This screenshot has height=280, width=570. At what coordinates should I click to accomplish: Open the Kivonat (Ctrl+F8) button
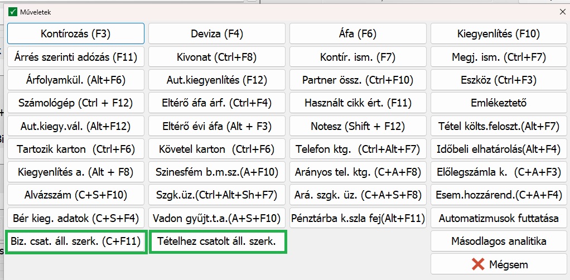[x=217, y=57]
